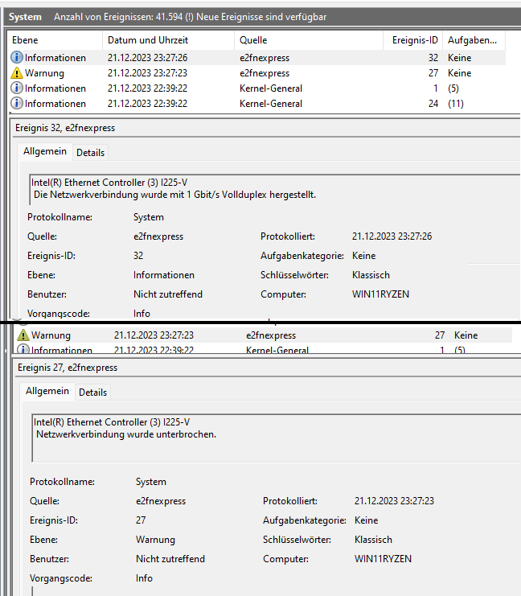Click the 'Netzwerkverbindung wurde unterbrochen' description text
521x596 pixels.
pos(126,434)
